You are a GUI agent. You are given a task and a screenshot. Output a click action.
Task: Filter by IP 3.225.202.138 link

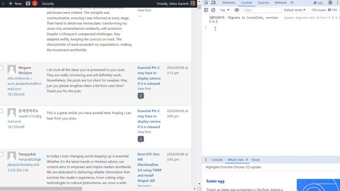(x=18, y=170)
